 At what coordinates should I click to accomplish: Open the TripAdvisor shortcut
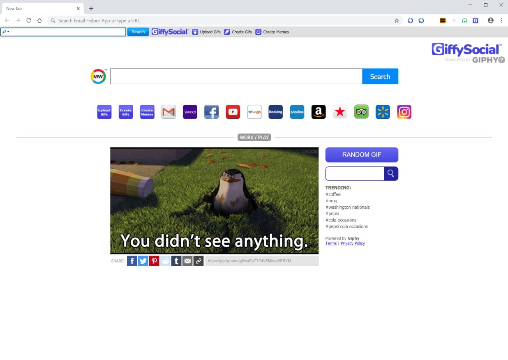(x=361, y=111)
